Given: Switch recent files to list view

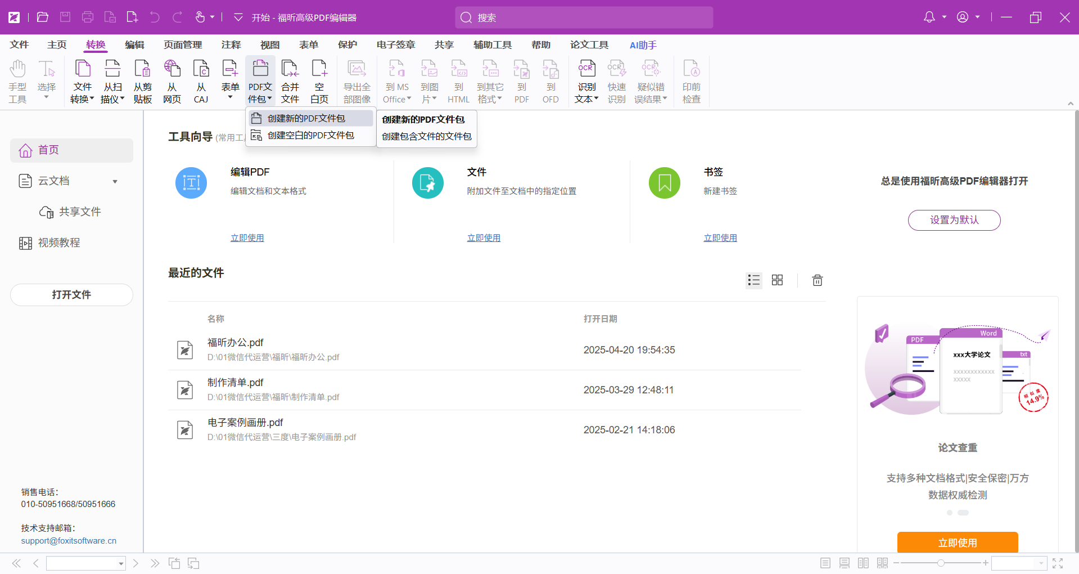Looking at the screenshot, I should click(x=753, y=280).
